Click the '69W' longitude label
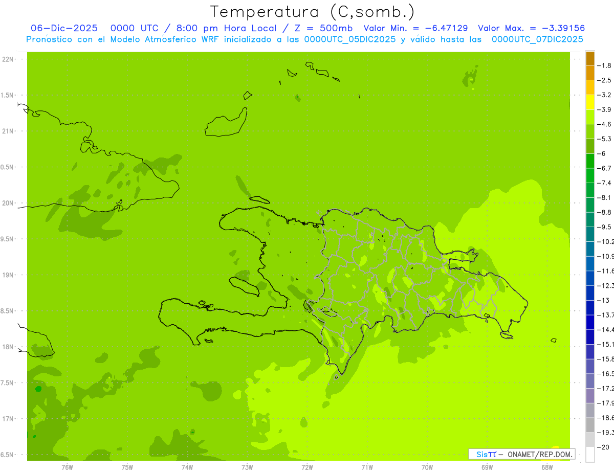 (487, 467)
